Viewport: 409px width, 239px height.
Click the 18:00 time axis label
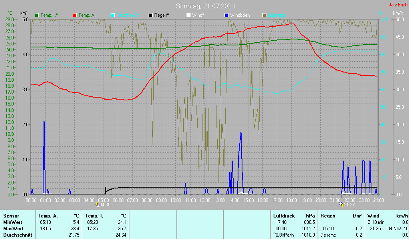(292, 200)
